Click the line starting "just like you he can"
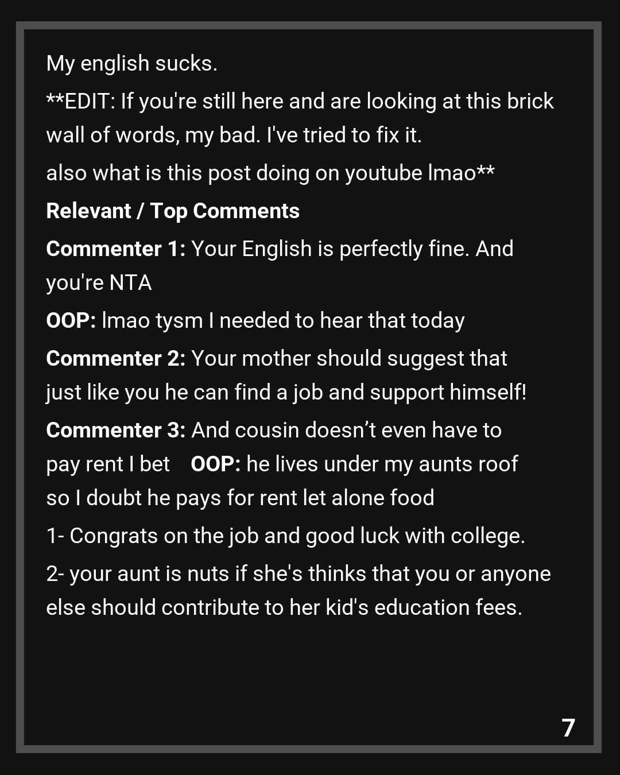The image size is (620, 775). [x=286, y=393]
